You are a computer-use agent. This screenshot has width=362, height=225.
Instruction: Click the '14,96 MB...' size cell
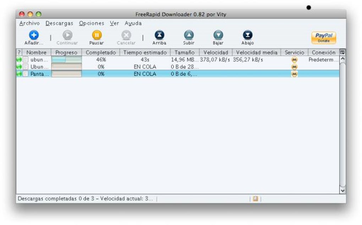185,60
